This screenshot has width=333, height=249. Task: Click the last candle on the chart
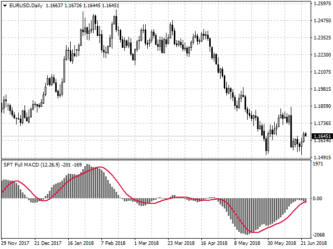305,134
